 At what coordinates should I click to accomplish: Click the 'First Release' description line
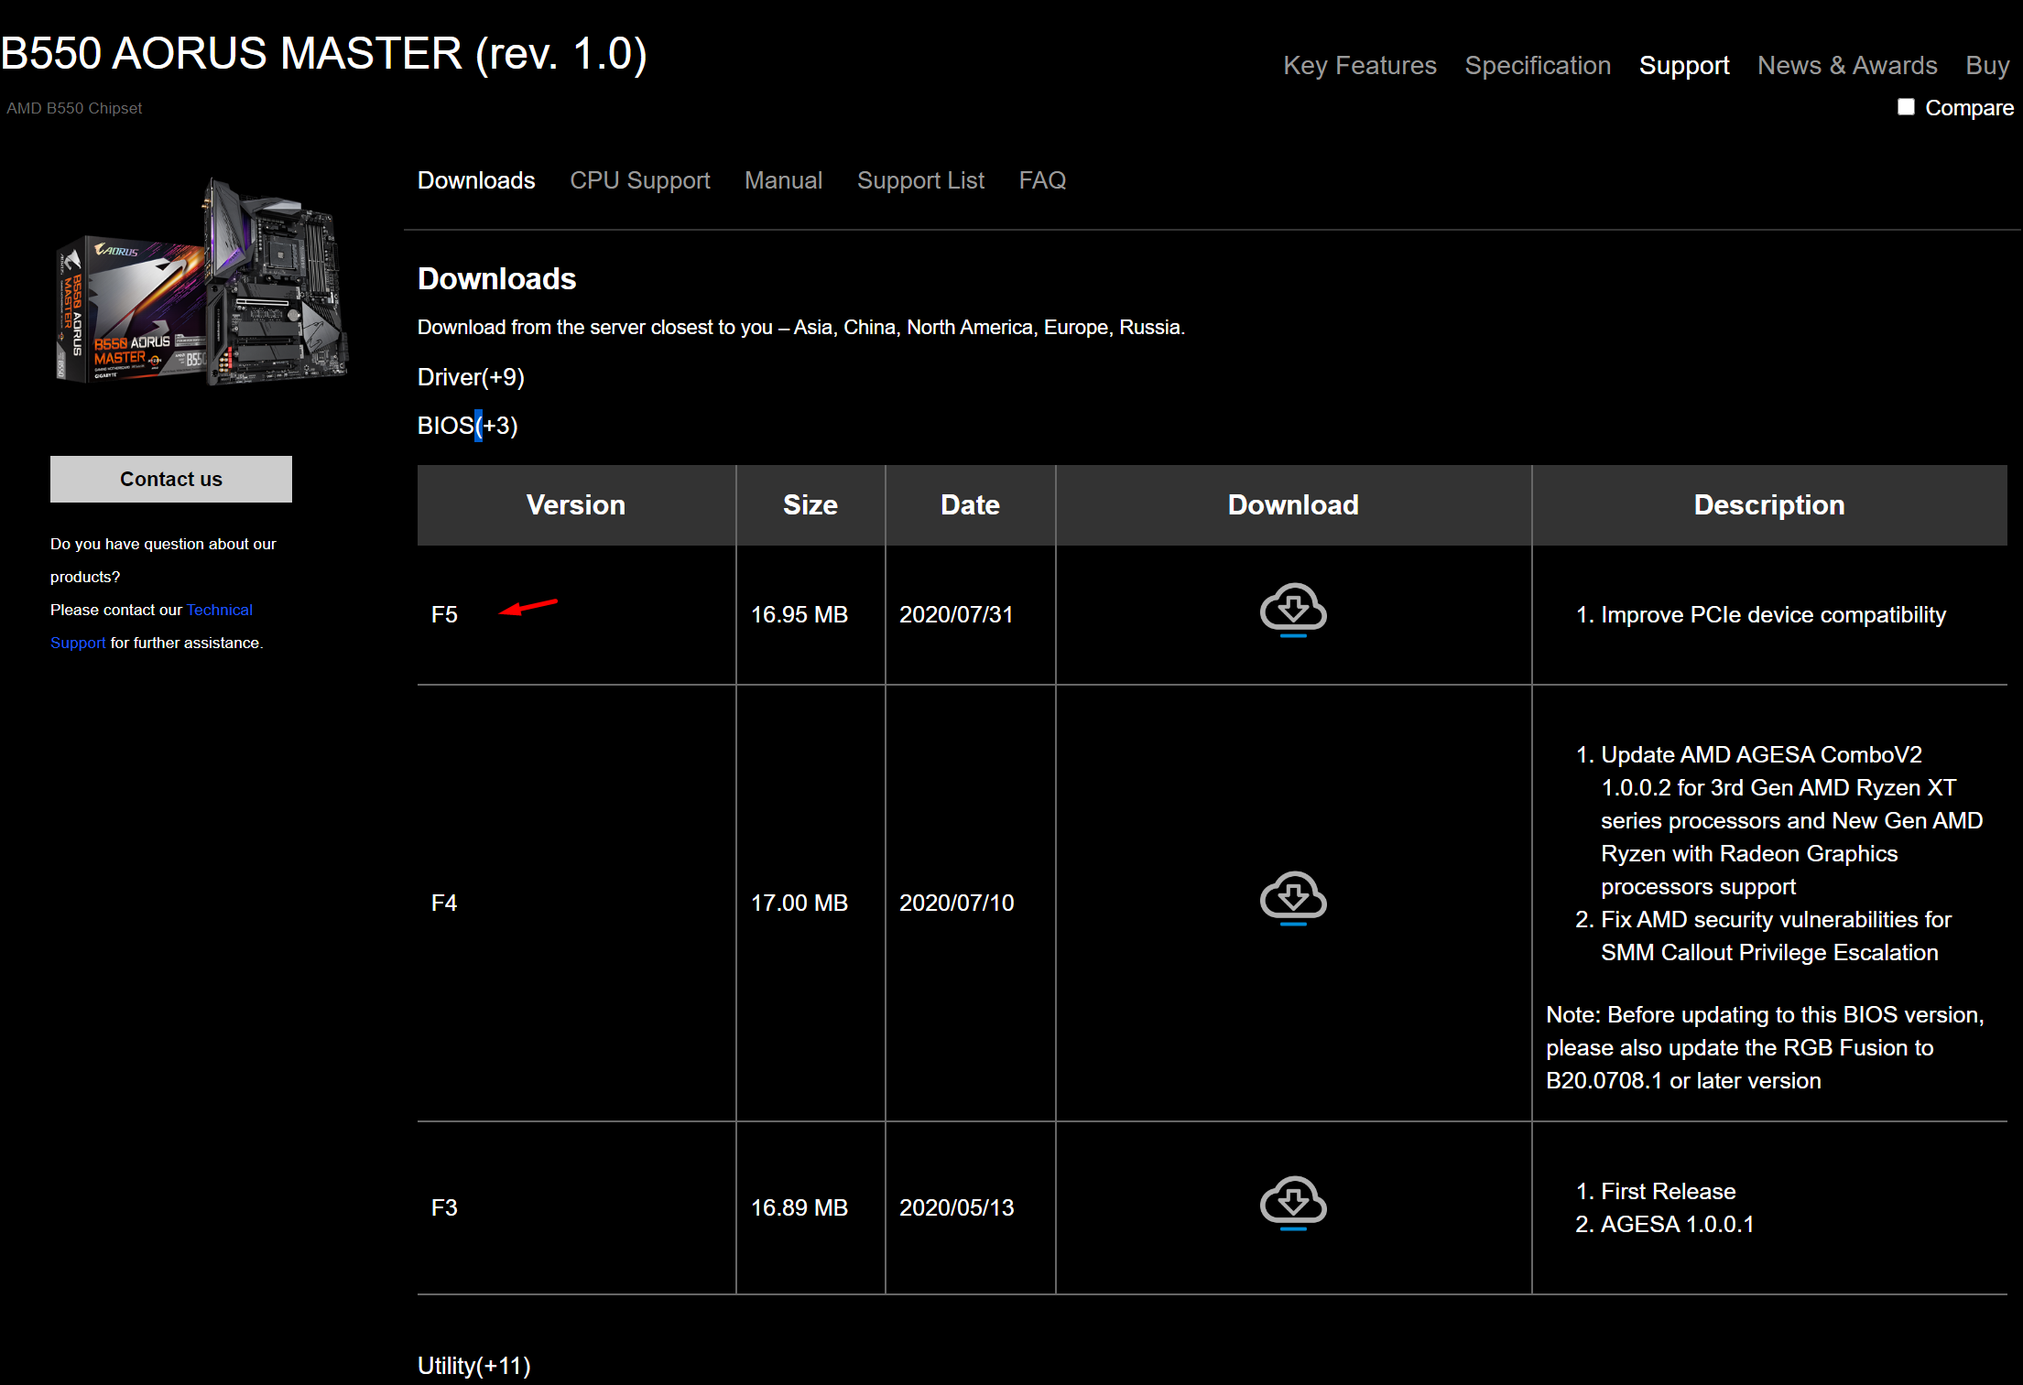1668,1192
